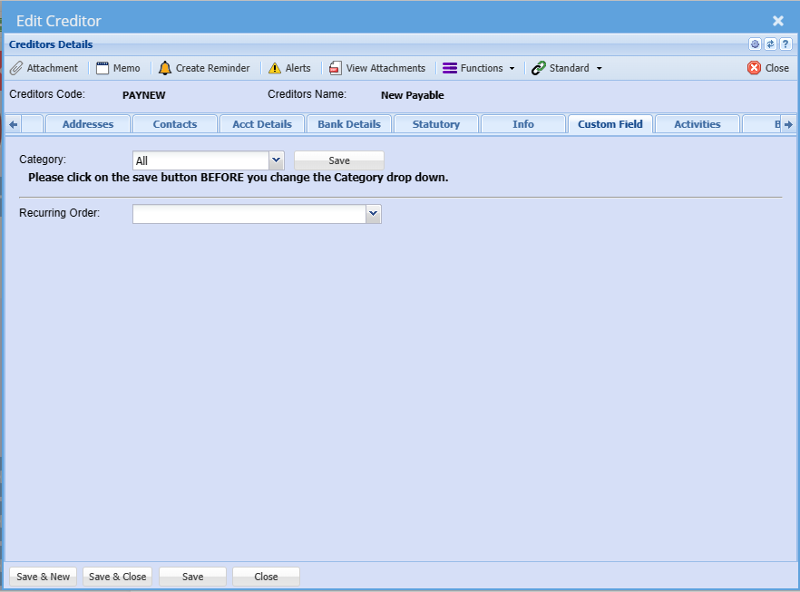Click the Create Reminder bell icon
This screenshot has width=800, height=592.
[x=165, y=68]
